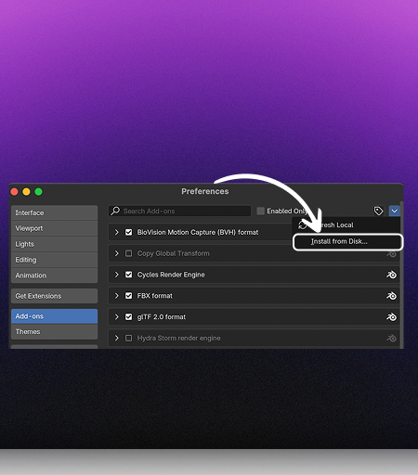Enable the Copy Global Transform add-on

pyautogui.click(x=128, y=253)
